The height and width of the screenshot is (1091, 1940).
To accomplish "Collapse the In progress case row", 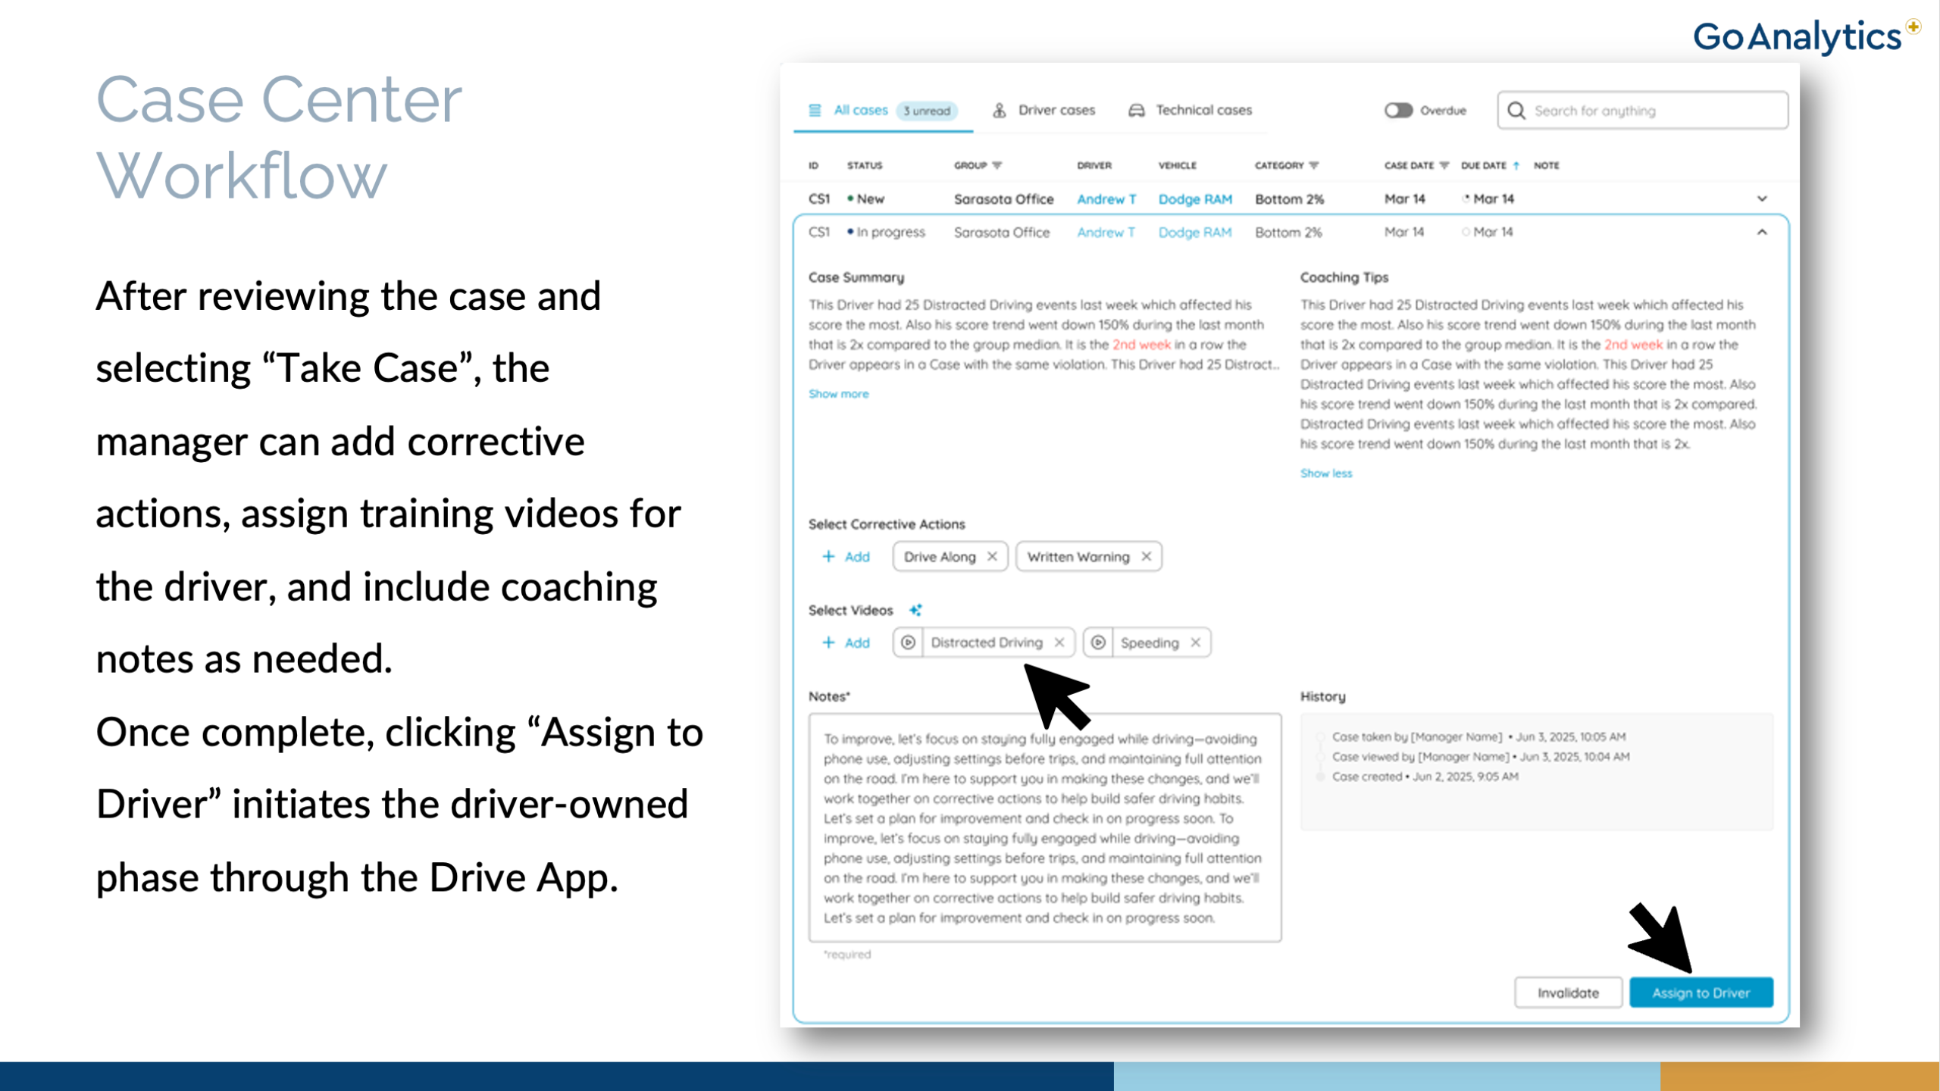I will pos(1762,232).
